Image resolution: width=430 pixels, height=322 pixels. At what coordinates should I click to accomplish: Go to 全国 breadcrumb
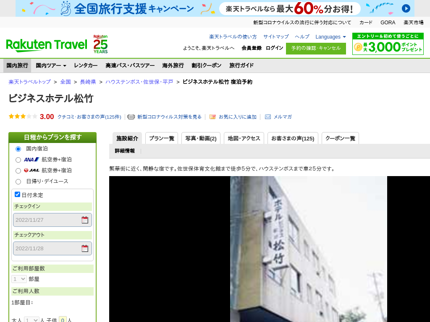tap(66, 82)
